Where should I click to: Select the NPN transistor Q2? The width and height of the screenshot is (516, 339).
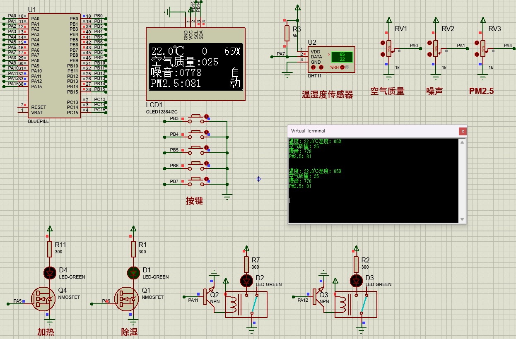tap(204, 297)
